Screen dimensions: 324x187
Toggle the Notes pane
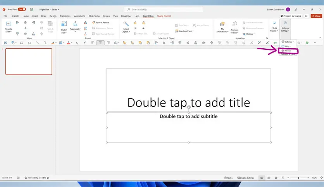click(x=229, y=178)
